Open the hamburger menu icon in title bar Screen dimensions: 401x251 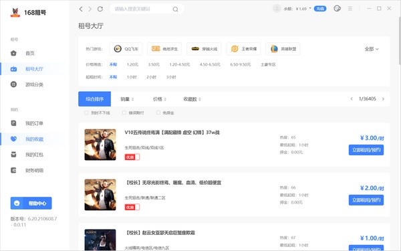[x=350, y=9]
